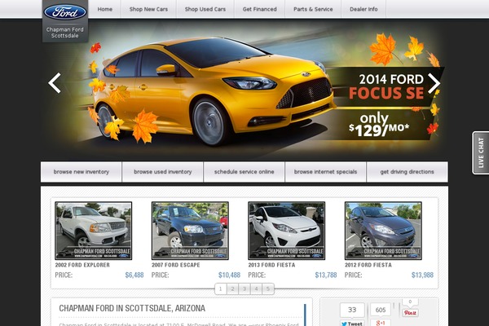Open the Home menu item
This screenshot has height=326, width=489.
pos(105,9)
